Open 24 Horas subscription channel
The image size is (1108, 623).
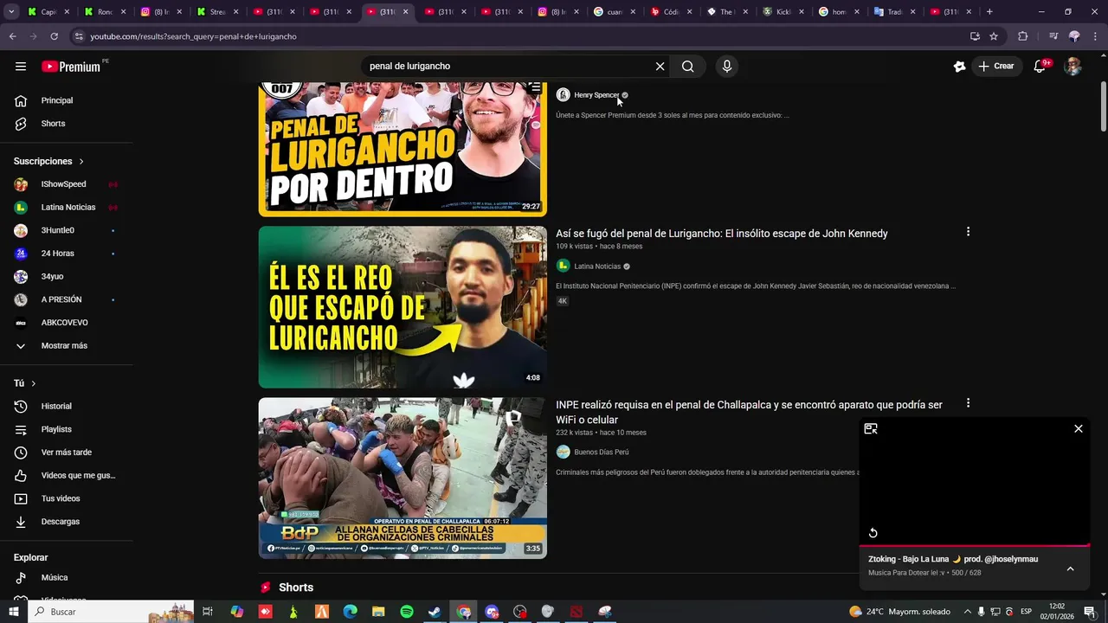(68, 254)
